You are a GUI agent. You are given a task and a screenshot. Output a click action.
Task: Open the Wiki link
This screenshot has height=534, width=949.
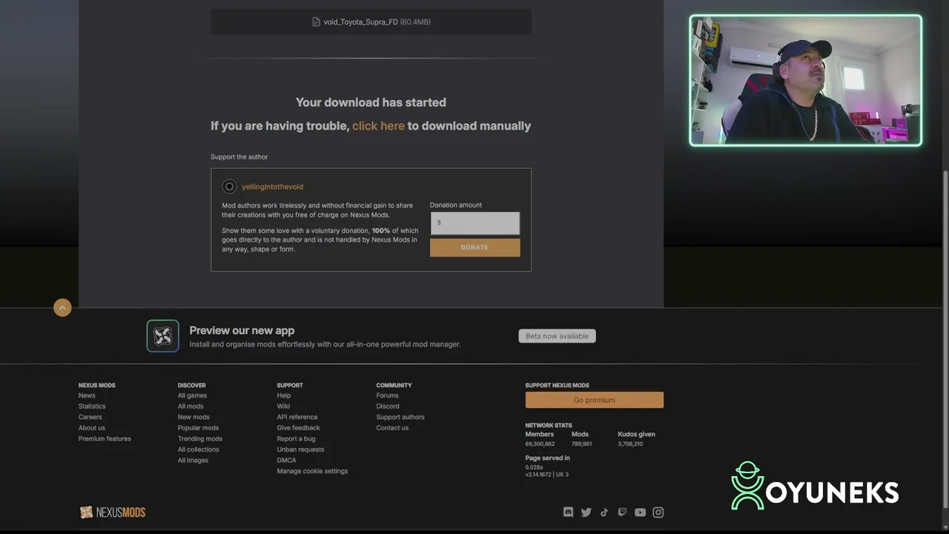pos(283,406)
